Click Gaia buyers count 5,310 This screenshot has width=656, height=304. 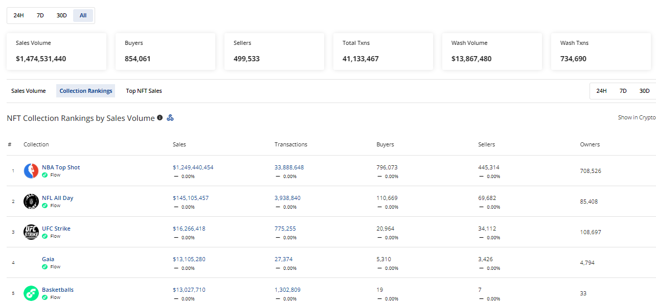click(x=384, y=259)
